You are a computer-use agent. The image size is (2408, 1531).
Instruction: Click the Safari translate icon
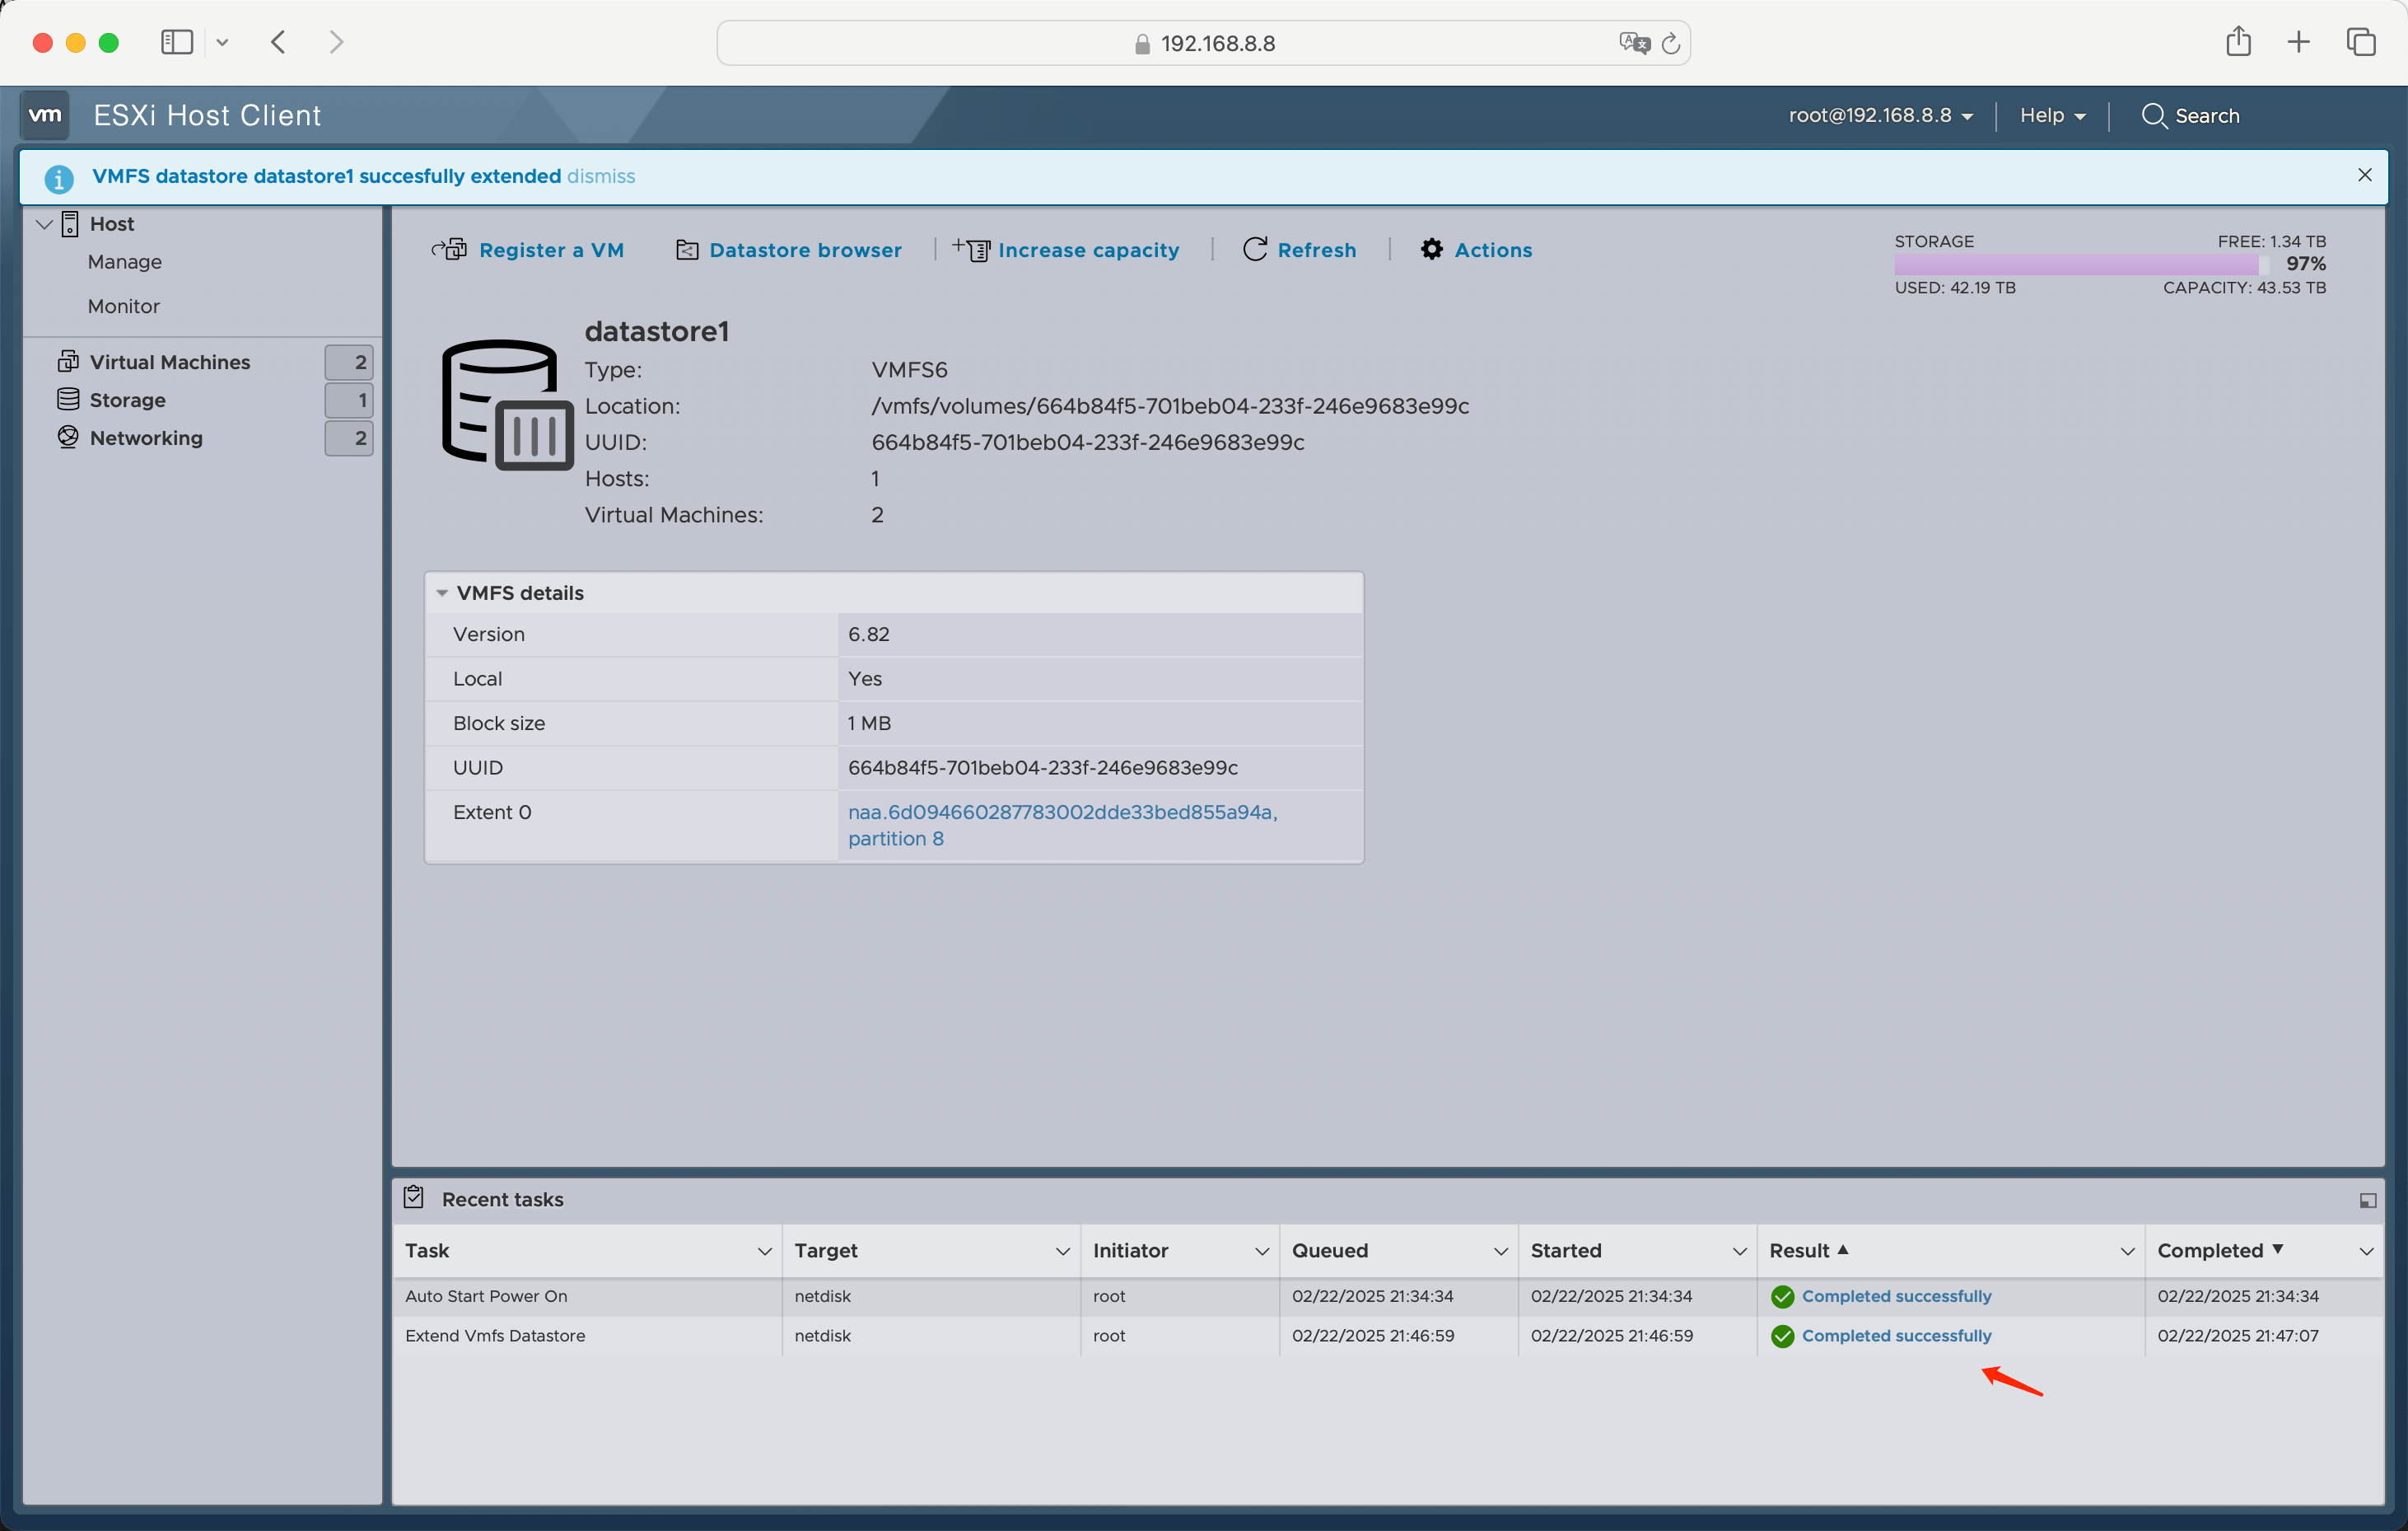pyautogui.click(x=1634, y=43)
